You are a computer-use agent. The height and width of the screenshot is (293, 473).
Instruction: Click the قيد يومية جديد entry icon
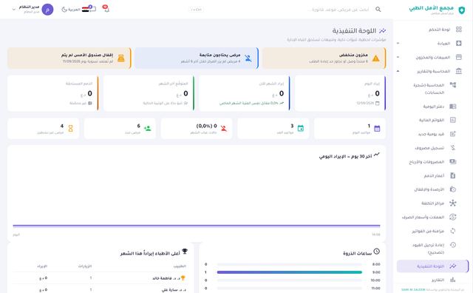[x=453, y=134]
